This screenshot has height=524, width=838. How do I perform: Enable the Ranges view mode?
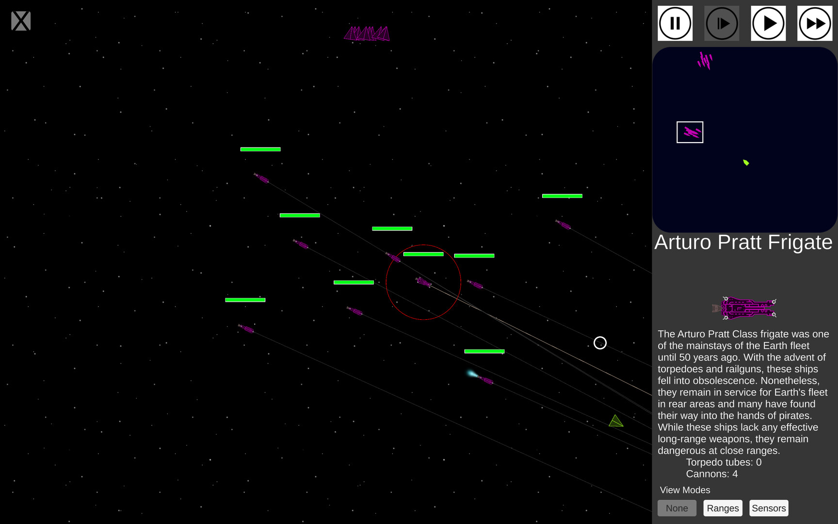(723, 508)
